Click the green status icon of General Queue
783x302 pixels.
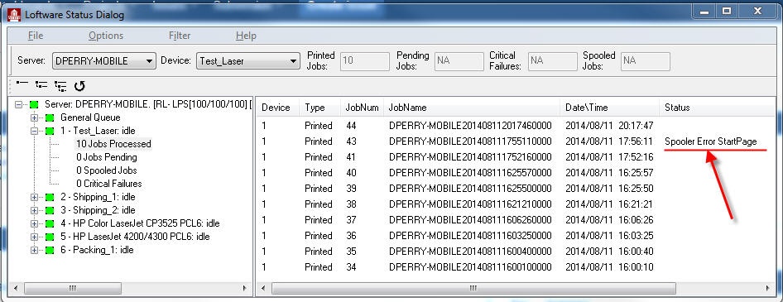[50, 118]
